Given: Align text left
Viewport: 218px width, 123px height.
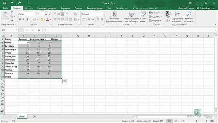Looking at the screenshot, I should 55,19.
